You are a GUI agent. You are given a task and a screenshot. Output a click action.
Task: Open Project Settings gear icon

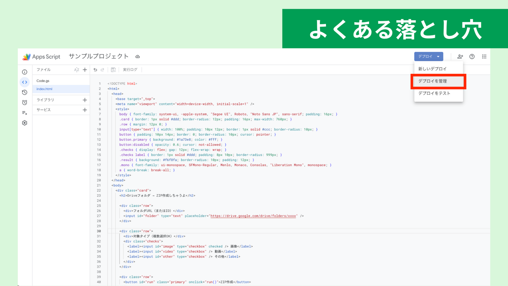25,123
